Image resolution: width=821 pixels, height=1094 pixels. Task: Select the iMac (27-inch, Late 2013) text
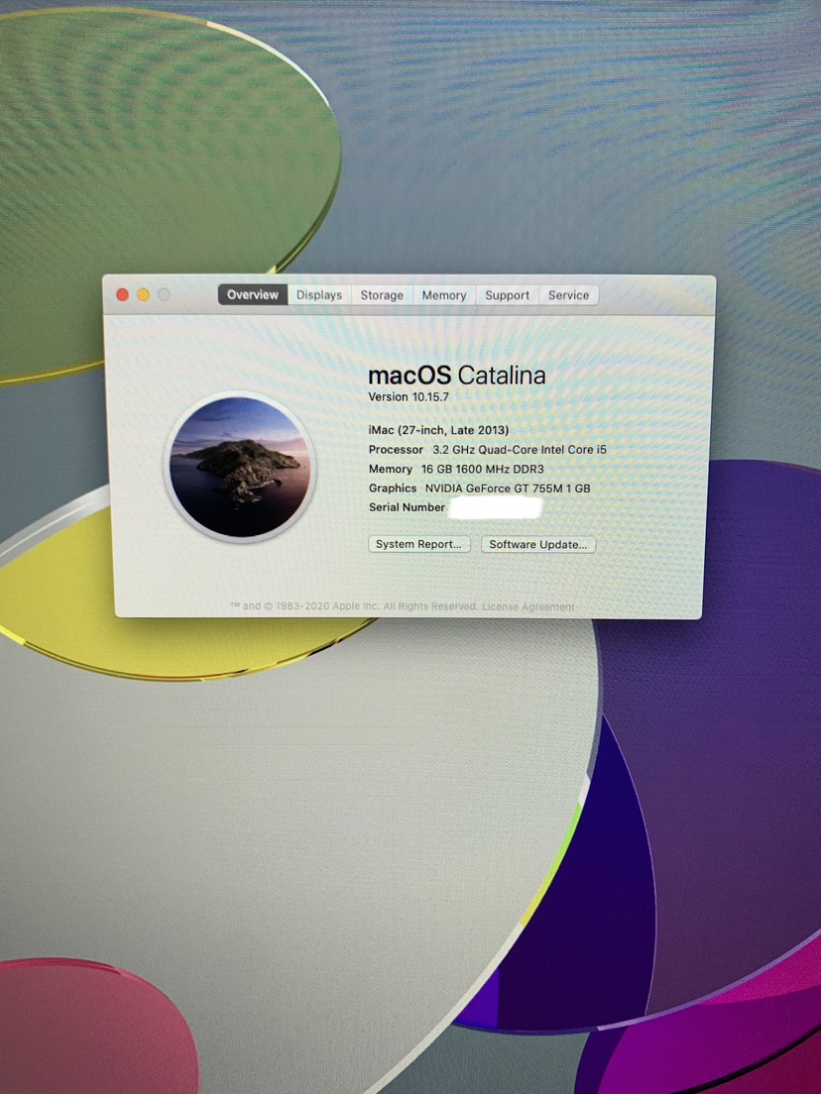438,430
